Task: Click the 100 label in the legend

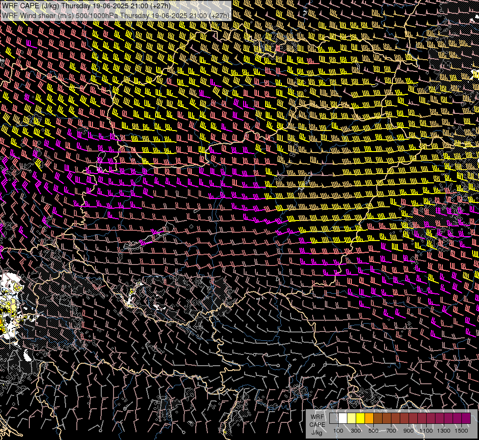Action: (338, 431)
